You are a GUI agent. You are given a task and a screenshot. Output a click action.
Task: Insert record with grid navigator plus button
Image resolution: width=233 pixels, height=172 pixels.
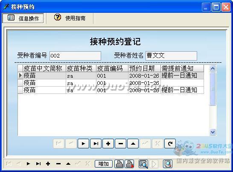coord(108,143)
